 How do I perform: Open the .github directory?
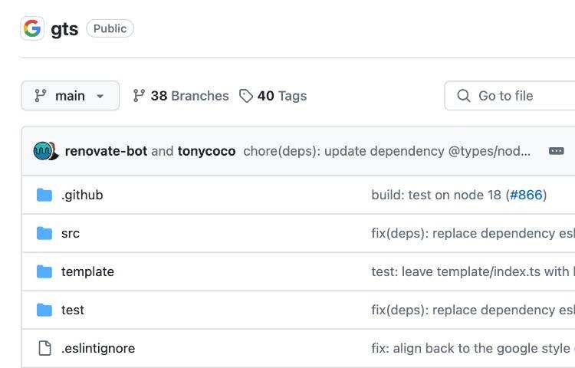82,195
